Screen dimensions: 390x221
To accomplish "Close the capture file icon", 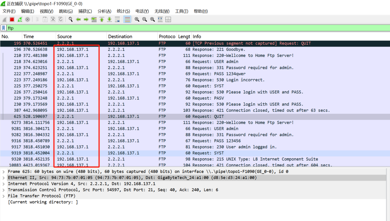I will tap(53, 19).
